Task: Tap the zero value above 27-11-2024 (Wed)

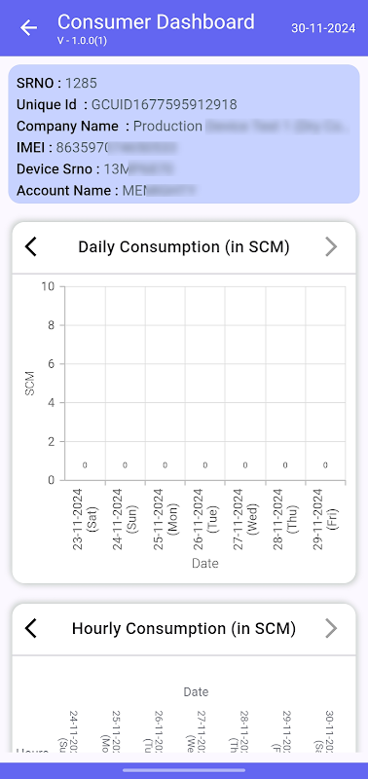Action: click(x=244, y=465)
